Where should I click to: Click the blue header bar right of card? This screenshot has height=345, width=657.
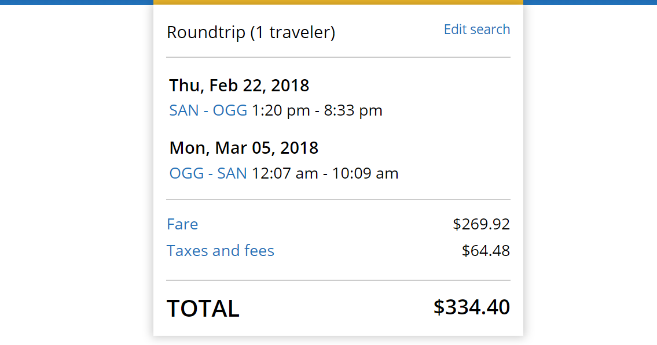[590, 2]
